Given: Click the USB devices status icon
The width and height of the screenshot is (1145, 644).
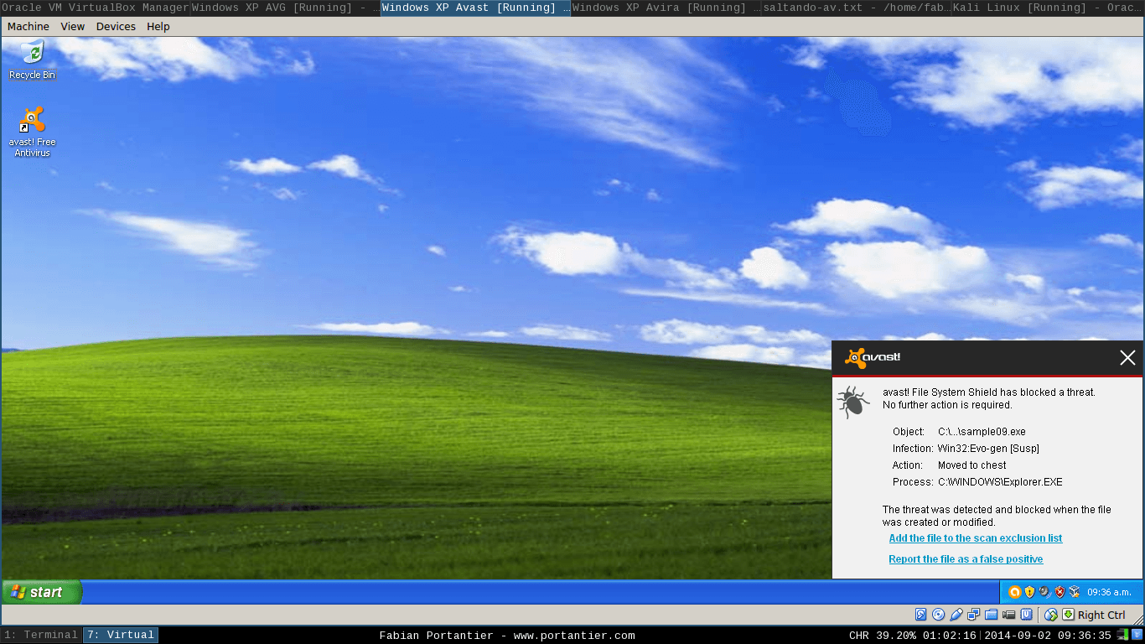Looking at the screenshot, I should pyautogui.click(x=956, y=615).
